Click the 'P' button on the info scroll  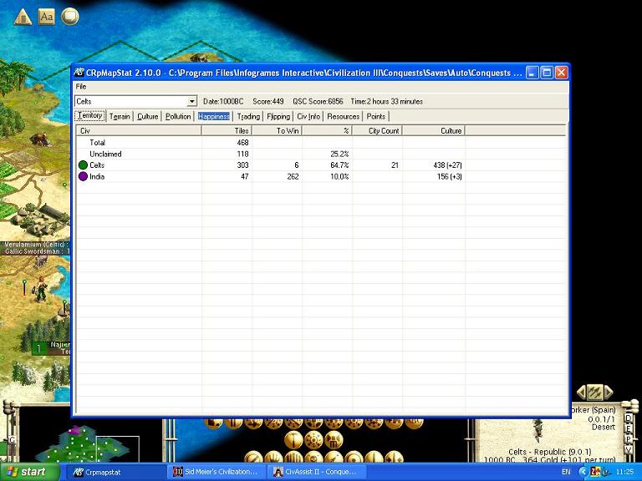click(x=628, y=439)
